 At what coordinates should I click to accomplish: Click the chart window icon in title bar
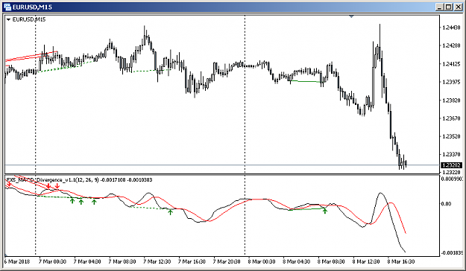pos(7,7)
